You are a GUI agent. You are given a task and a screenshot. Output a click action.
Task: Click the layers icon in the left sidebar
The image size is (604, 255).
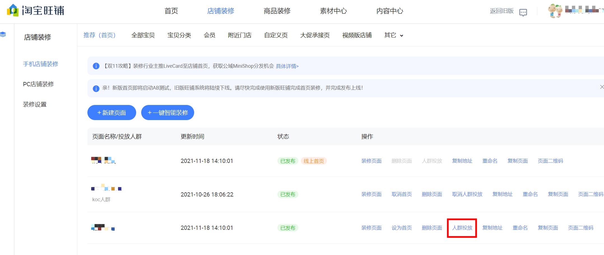3,34
